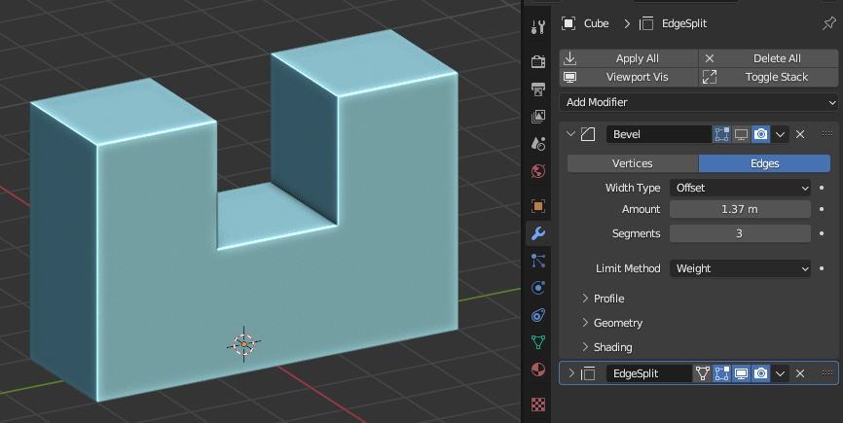Open the Material properties sphere icon

coord(537,370)
